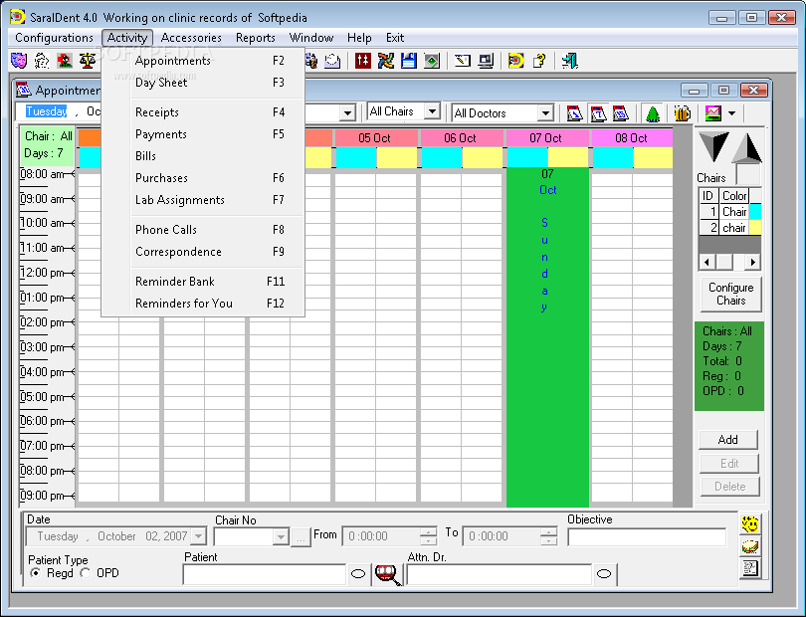Viewport: 806px width, 617px height.
Task: Click the person outline toolbar icon
Action: click(42, 61)
